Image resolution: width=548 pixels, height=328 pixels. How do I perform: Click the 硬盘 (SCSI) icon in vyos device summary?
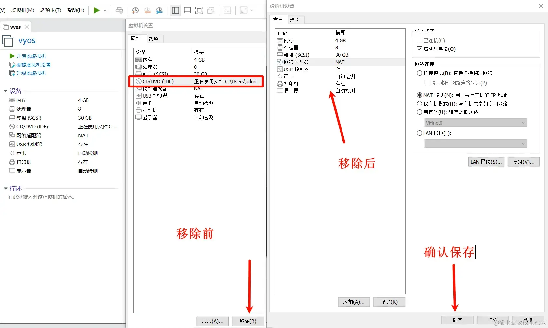coord(12,118)
